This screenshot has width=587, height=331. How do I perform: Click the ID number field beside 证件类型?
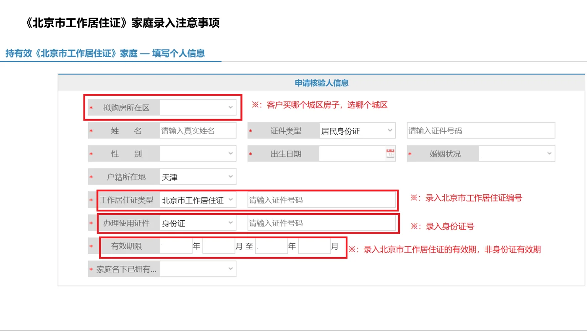tap(481, 131)
